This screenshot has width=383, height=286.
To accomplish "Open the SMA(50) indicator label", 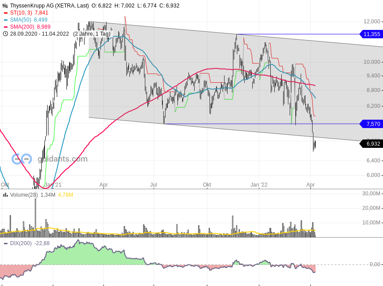I will [21, 20].
